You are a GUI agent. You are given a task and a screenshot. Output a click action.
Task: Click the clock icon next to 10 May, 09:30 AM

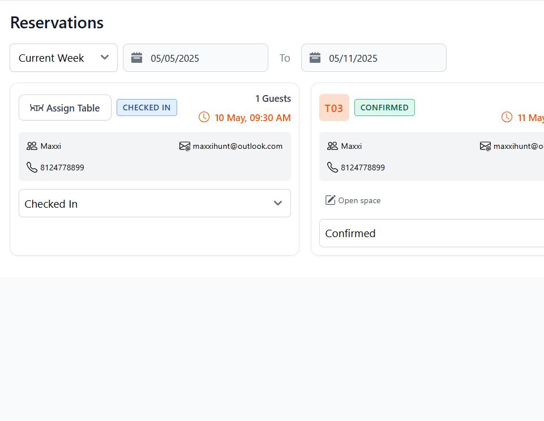click(204, 117)
